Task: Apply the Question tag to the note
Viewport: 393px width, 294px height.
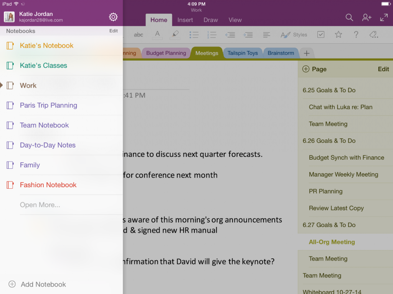Action: coord(356,34)
